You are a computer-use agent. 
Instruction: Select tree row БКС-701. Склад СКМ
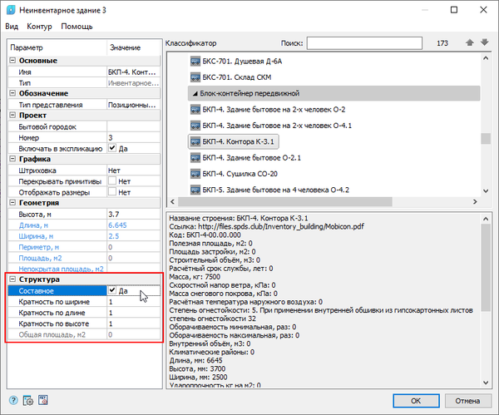pyautogui.click(x=230, y=77)
